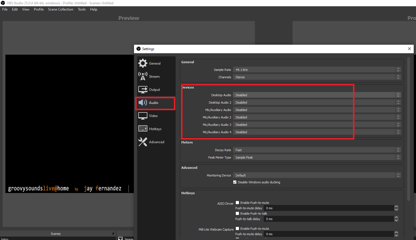Open the Channels dropdown set to Stereo
Screen dimensions: 416x240
click(317, 77)
